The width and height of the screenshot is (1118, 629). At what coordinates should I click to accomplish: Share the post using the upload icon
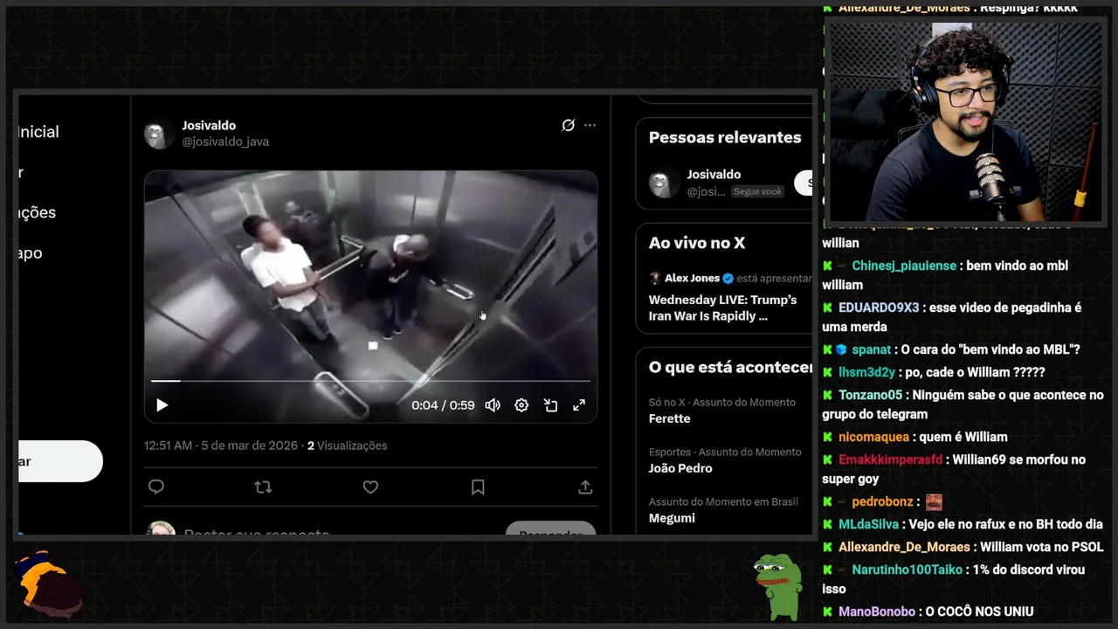coord(585,487)
